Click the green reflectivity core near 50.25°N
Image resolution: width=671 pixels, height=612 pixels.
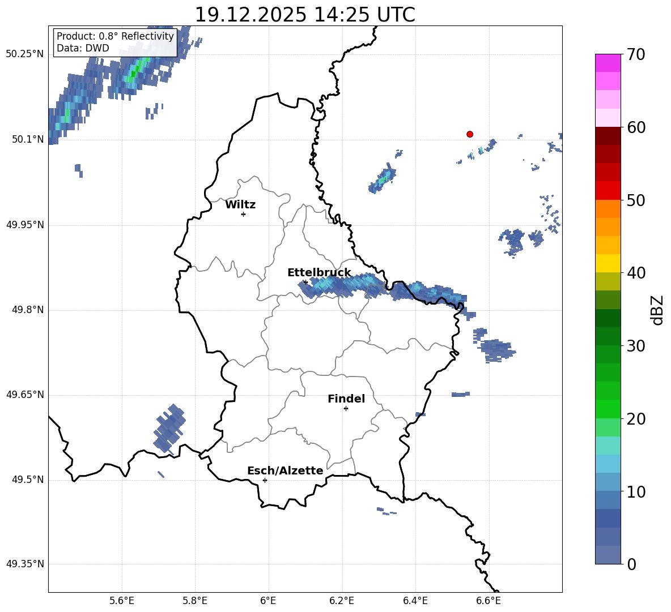(x=137, y=70)
